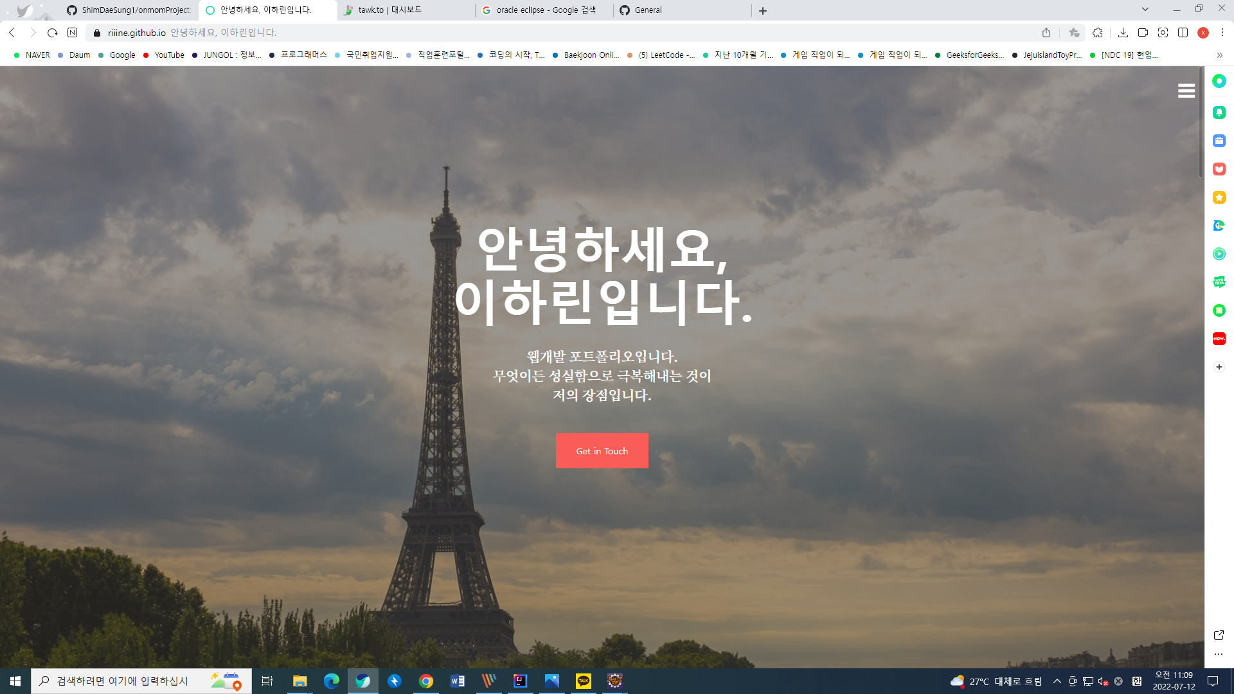1234x694 pixels.
Task: Open the hamburger menu on the webpage
Action: (1186, 91)
